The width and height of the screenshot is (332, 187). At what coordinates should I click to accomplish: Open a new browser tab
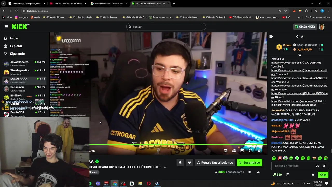tap(174, 4)
